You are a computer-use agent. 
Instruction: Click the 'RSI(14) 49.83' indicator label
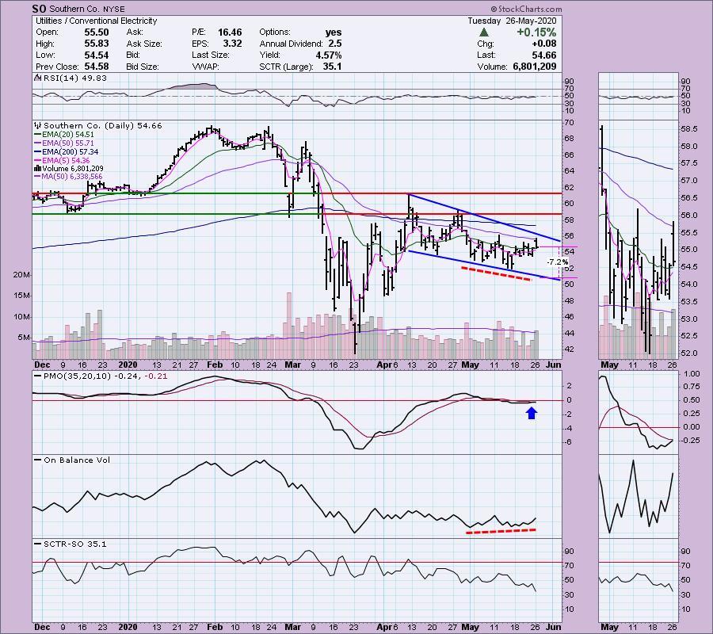[x=75, y=78]
